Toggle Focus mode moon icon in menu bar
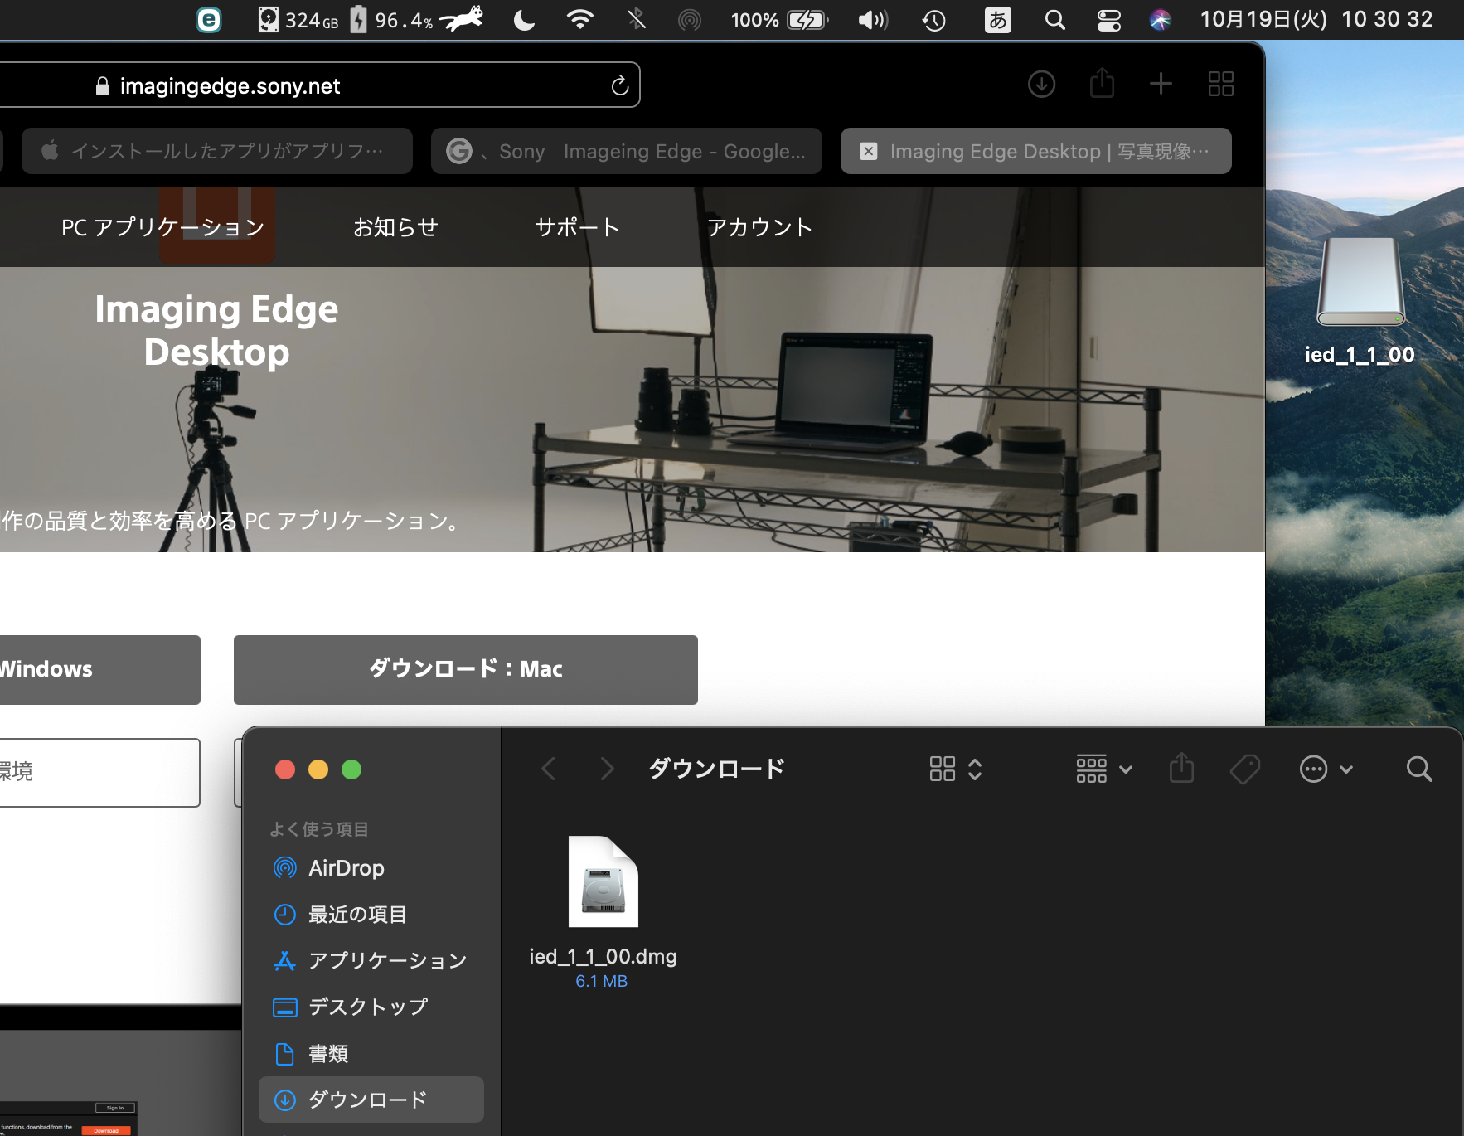 click(524, 20)
